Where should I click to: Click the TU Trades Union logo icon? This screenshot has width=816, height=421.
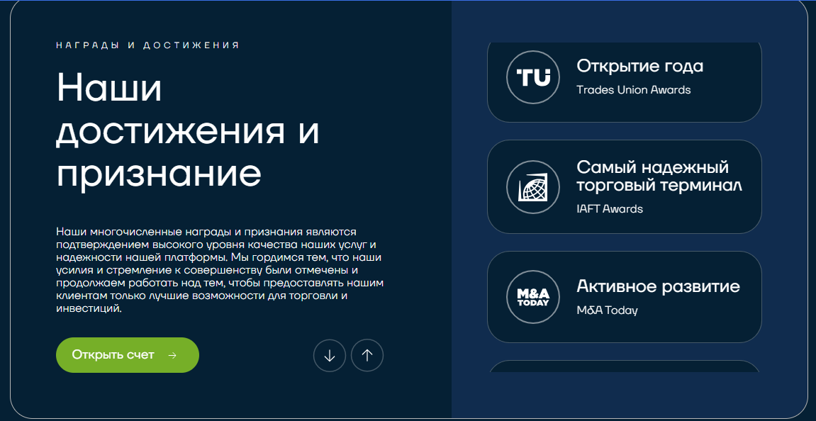click(x=533, y=77)
